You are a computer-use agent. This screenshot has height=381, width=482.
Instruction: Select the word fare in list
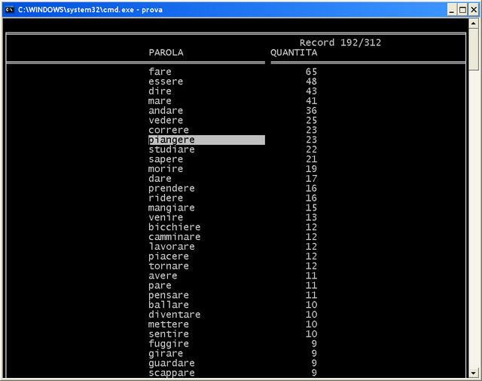(x=160, y=72)
